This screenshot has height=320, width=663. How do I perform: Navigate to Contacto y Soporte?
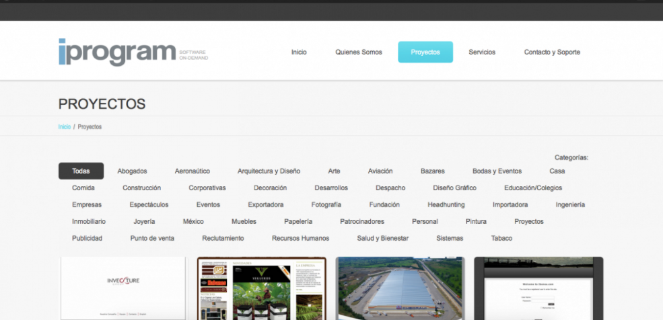[552, 52]
